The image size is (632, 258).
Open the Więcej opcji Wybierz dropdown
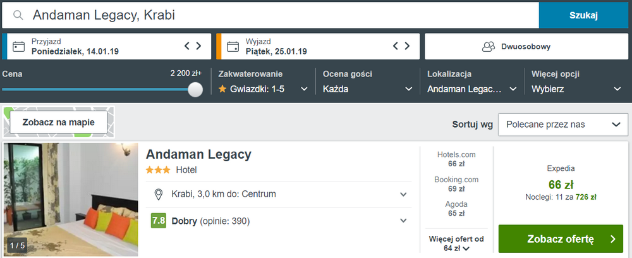coord(576,89)
